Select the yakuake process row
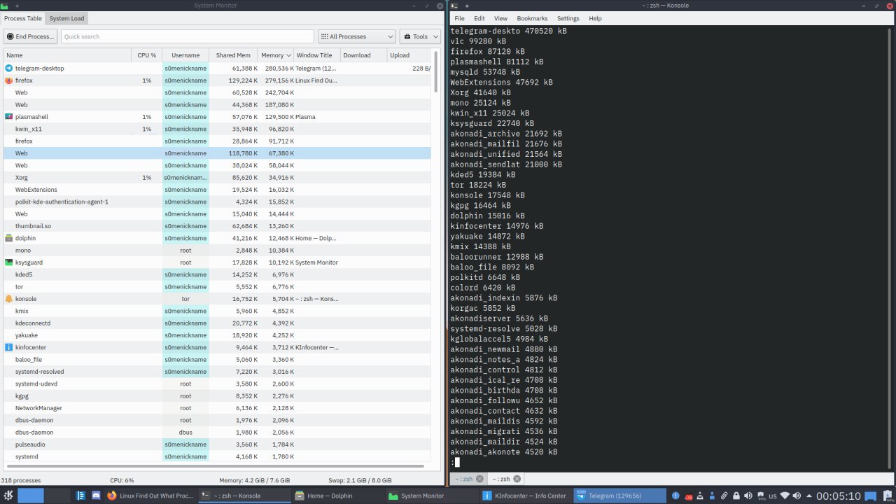 [217, 335]
